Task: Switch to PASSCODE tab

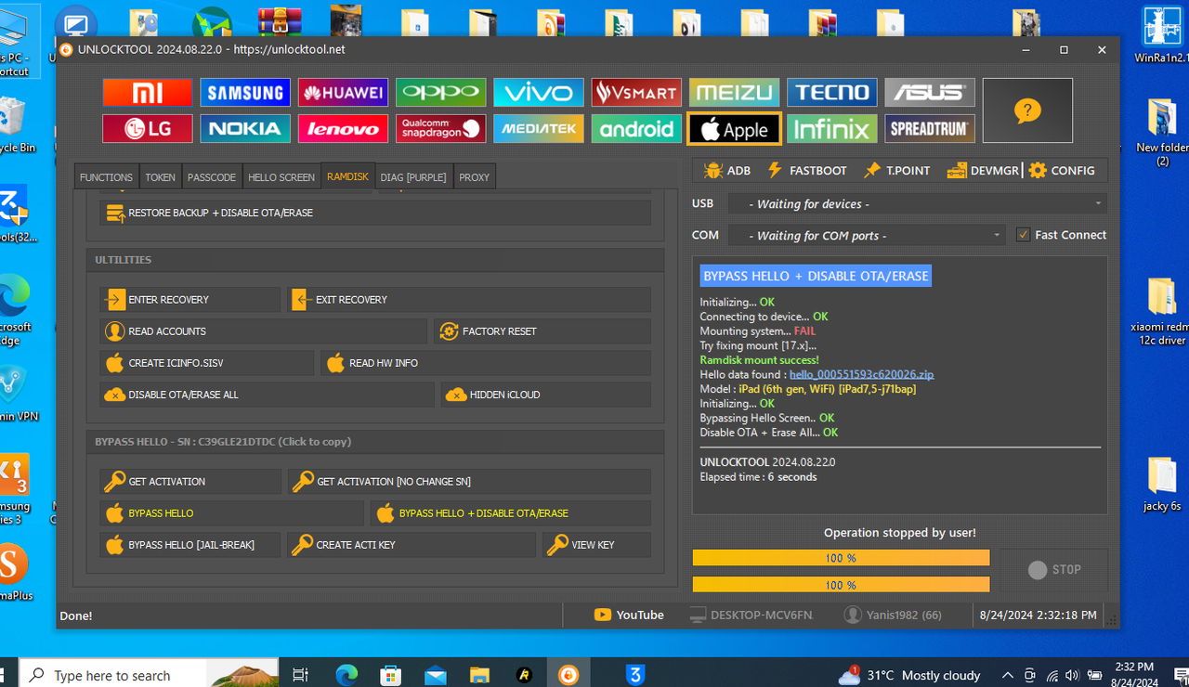Action: (212, 177)
